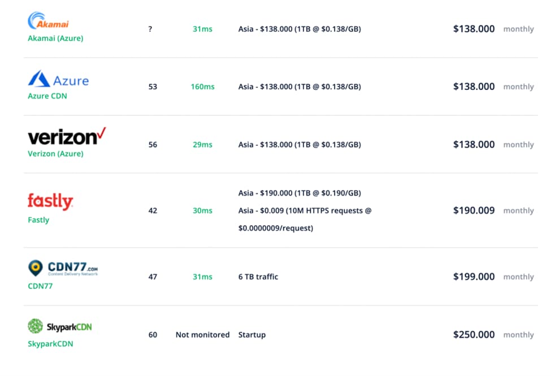Click the Fastly logo
551x376 pixels.
pos(50,201)
